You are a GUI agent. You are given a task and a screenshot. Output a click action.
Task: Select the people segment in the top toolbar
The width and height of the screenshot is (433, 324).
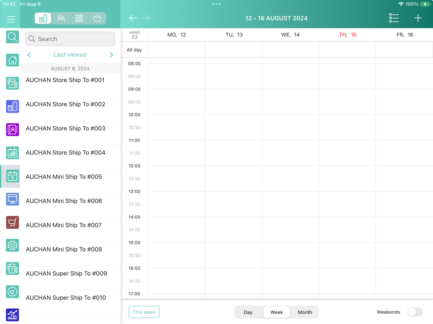tap(61, 18)
